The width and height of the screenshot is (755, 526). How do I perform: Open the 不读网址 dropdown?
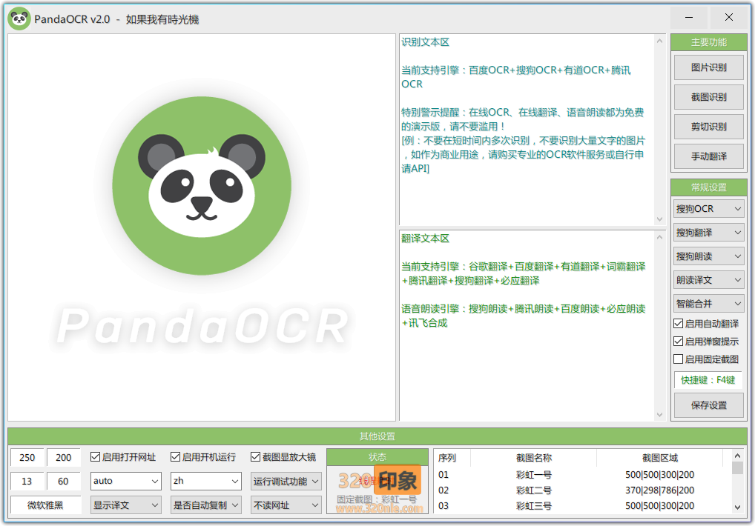pyautogui.click(x=286, y=505)
